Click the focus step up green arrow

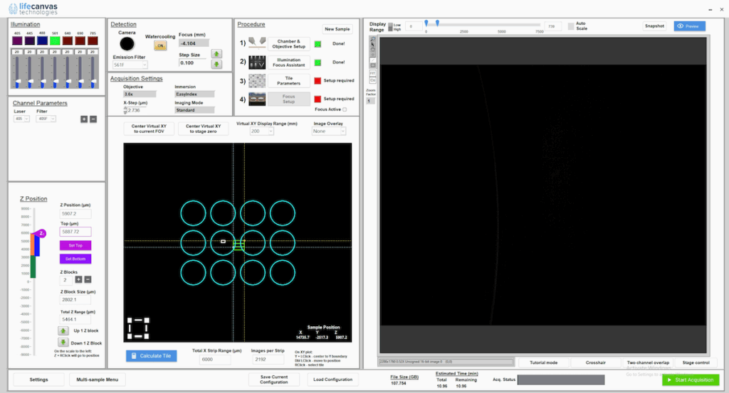tap(217, 53)
